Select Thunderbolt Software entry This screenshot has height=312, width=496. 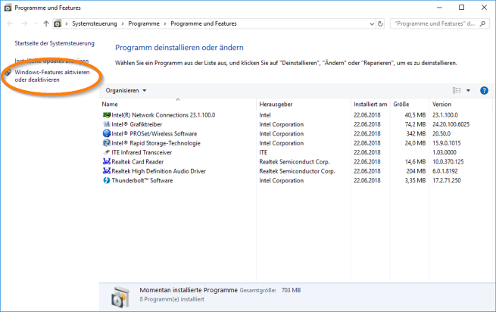click(x=142, y=180)
